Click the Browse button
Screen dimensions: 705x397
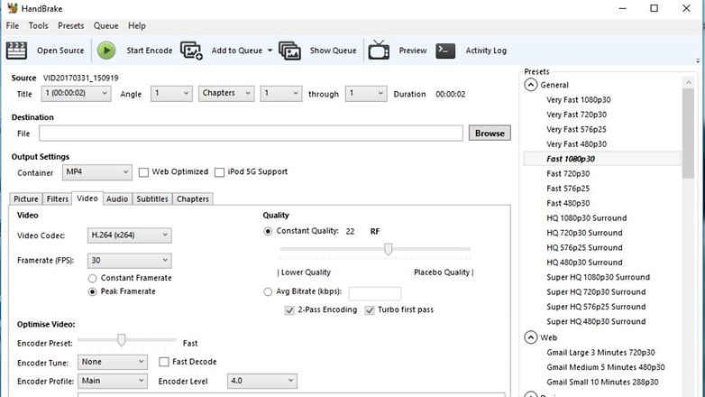[x=490, y=134]
